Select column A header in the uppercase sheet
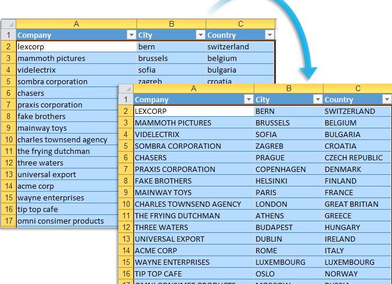Screen dimensions: 392x284 point(193,88)
